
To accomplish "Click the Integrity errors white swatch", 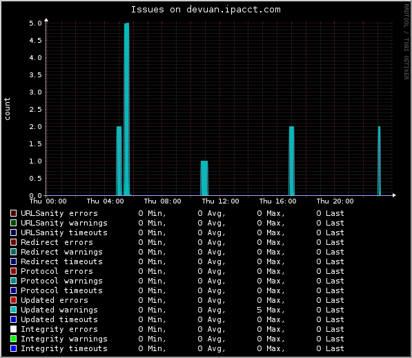I will [x=13, y=329].
